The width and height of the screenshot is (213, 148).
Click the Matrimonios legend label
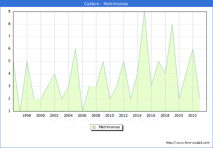coord(108,127)
